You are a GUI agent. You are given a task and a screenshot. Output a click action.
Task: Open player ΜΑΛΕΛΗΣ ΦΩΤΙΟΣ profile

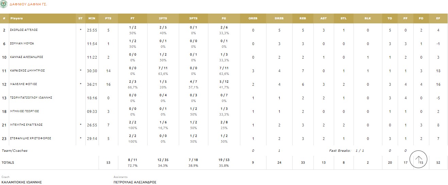(x=23, y=84)
